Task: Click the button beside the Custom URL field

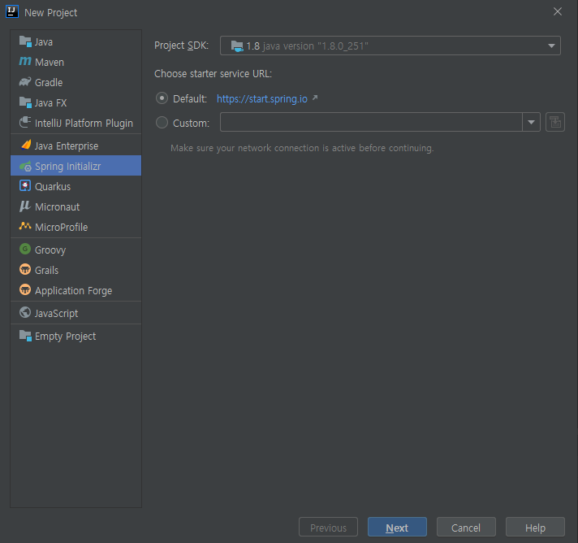Action: [555, 122]
